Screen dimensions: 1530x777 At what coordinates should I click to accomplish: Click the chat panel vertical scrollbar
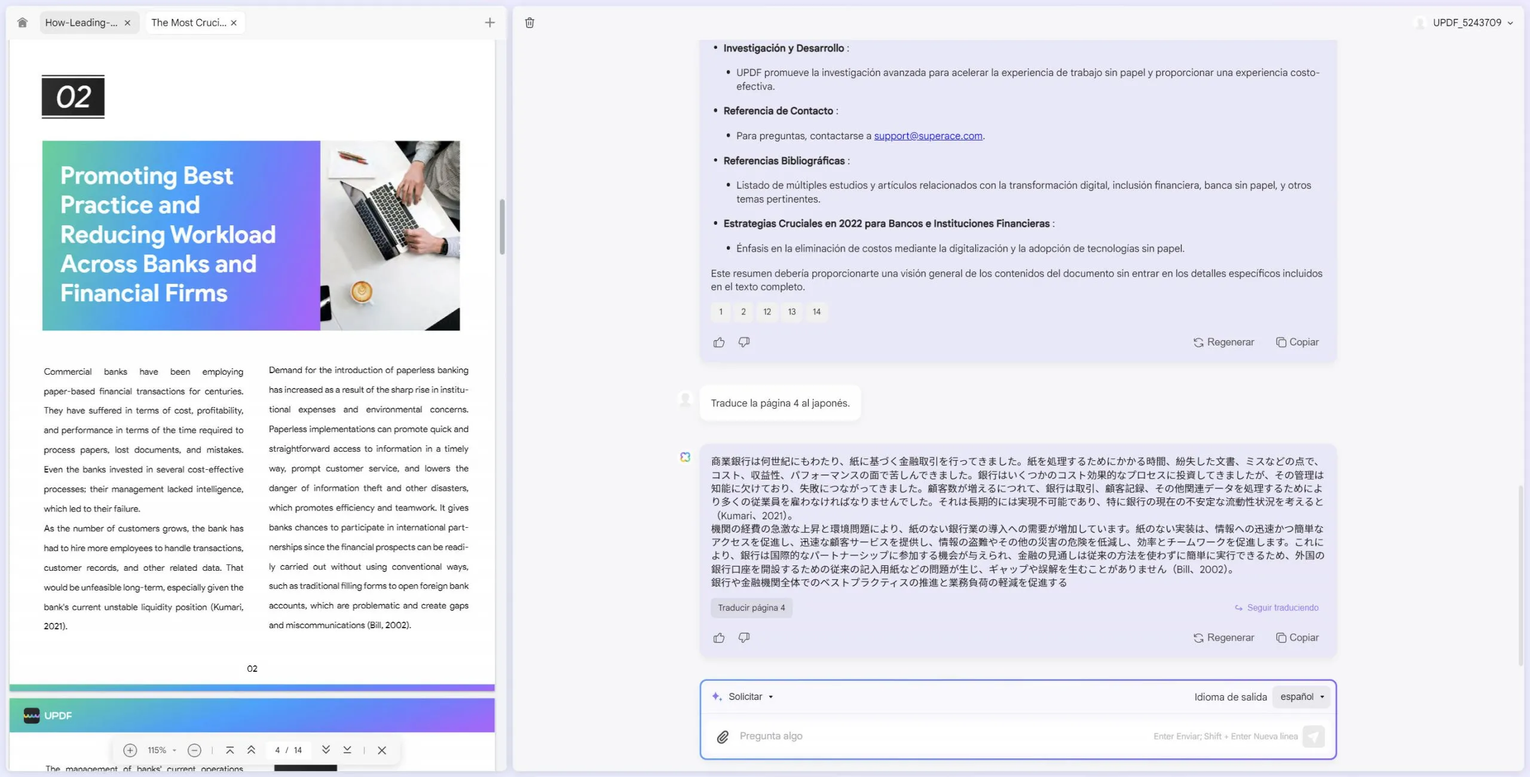pyautogui.click(x=1521, y=576)
